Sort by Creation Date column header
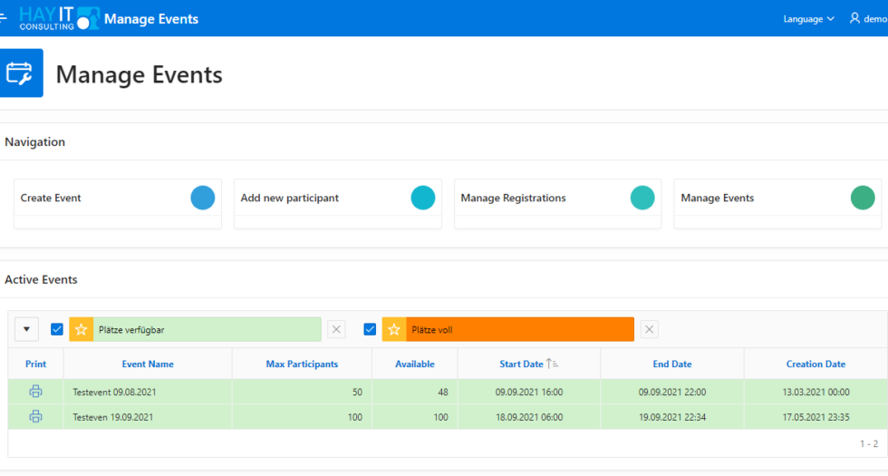Viewport: 888px width, 476px height. click(x=816, y=364)
